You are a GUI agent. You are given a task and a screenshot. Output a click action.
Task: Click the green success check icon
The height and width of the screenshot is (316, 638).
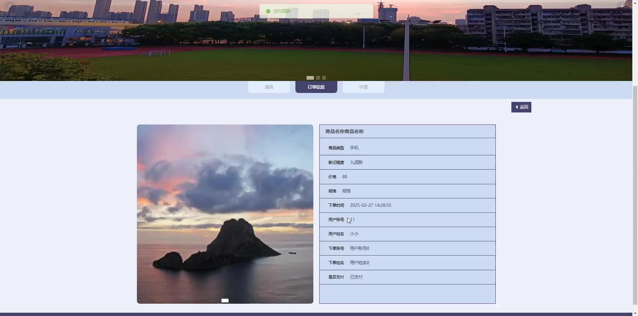[x=268, y=11]
